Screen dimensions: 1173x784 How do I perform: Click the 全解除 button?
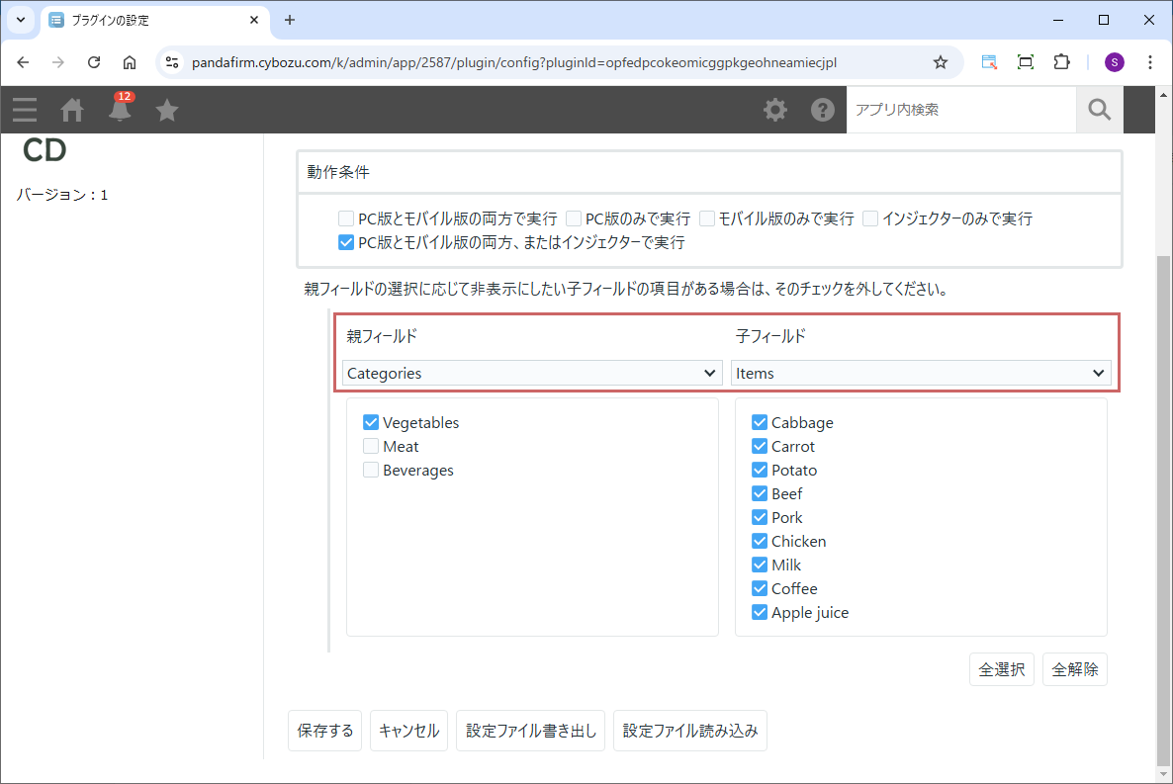click(x=1074, y=669)
